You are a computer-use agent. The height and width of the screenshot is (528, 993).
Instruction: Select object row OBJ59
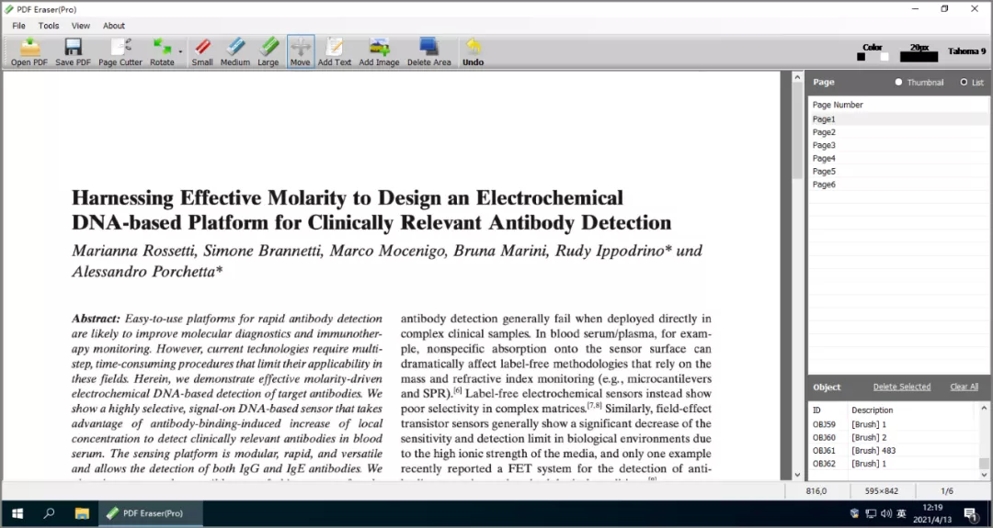click(x=894, y=424)
